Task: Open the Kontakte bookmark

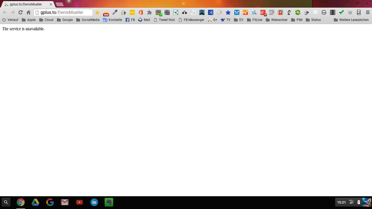Action: pyautogui.click(x=113, y=20)
